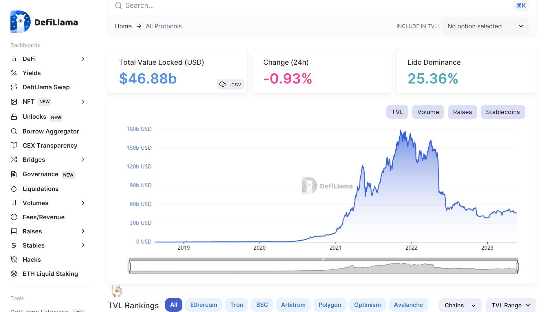This screenshot has height=312, width=545.
Task: Click the Governance document icon
Action: pyautogui.click(x=14, y=174)
